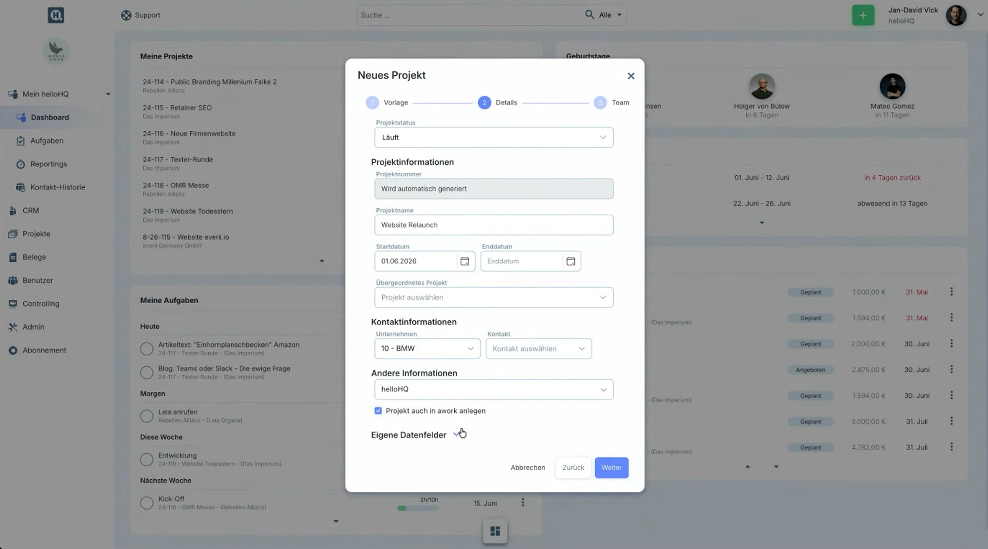This screenshot has width=988, height=549.
Task: Mark the Entwicklung task as done
Action: (147, 459)
